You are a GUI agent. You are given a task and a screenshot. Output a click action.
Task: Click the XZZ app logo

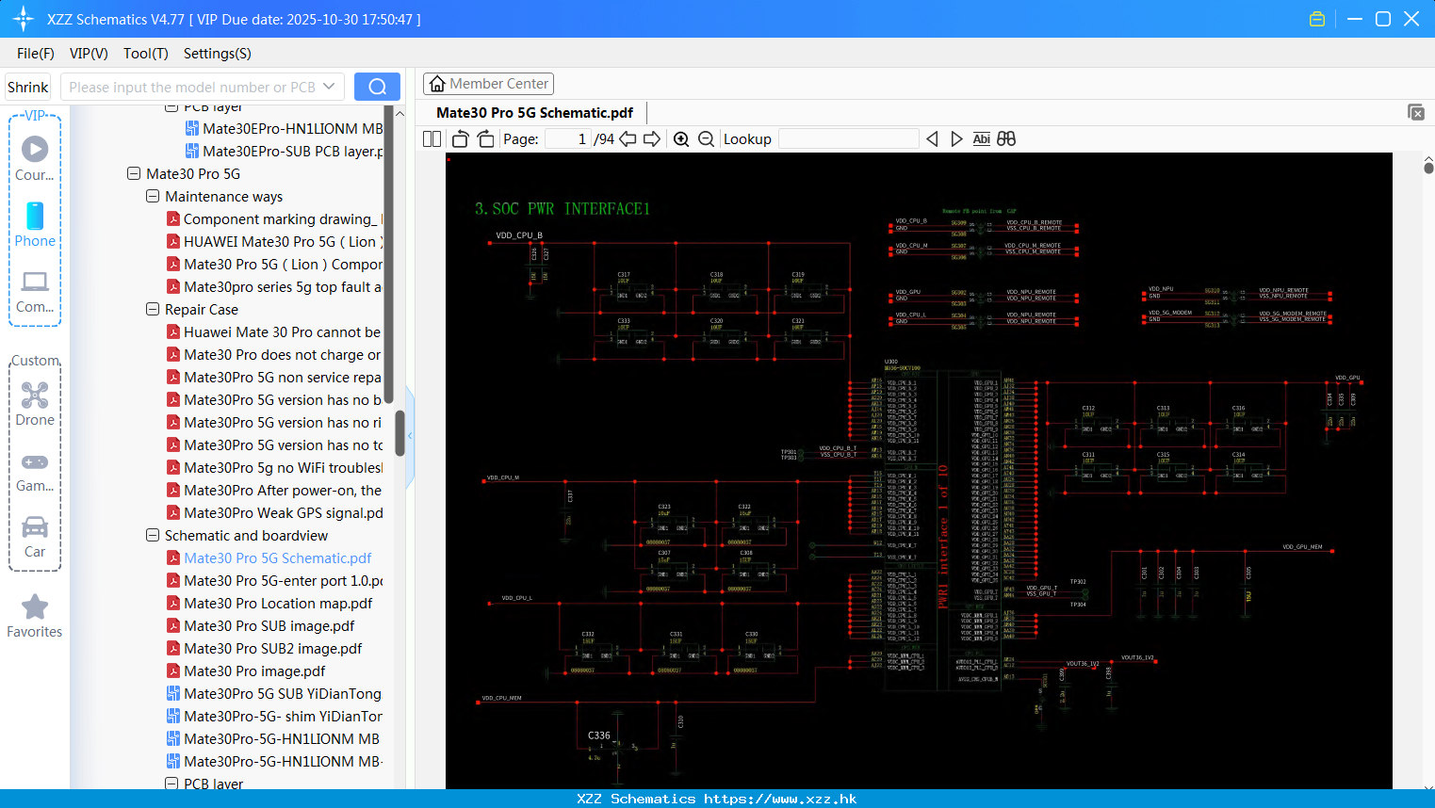(x=24, y=19)
